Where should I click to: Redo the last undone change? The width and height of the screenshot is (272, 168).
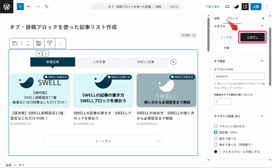click(38, 7)
